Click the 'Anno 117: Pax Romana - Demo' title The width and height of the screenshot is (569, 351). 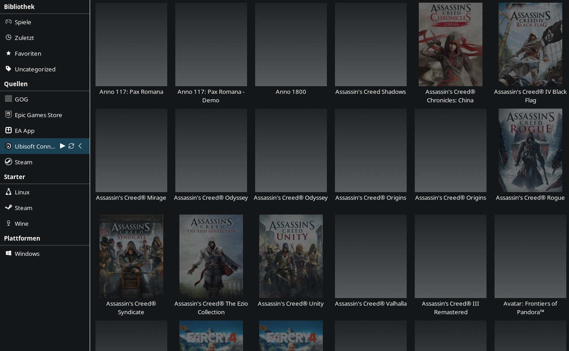pyautogui.click(x=211, y=96)
